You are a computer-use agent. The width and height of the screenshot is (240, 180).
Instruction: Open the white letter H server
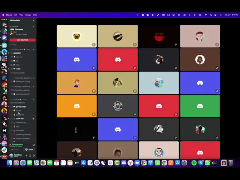4,130
